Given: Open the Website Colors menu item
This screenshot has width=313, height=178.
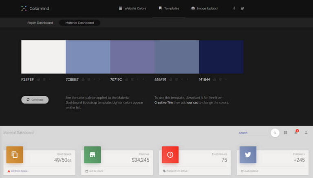Looking at the screenshot, I should click(x=132, y=9).
